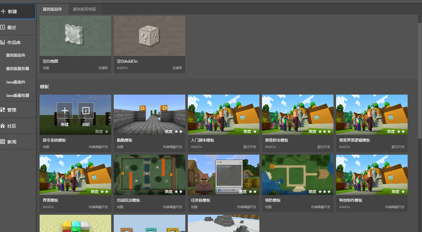Click the 特效制作模板 title text
The width and height of the screenshot is (422, 232).
[x=351, y=200]
